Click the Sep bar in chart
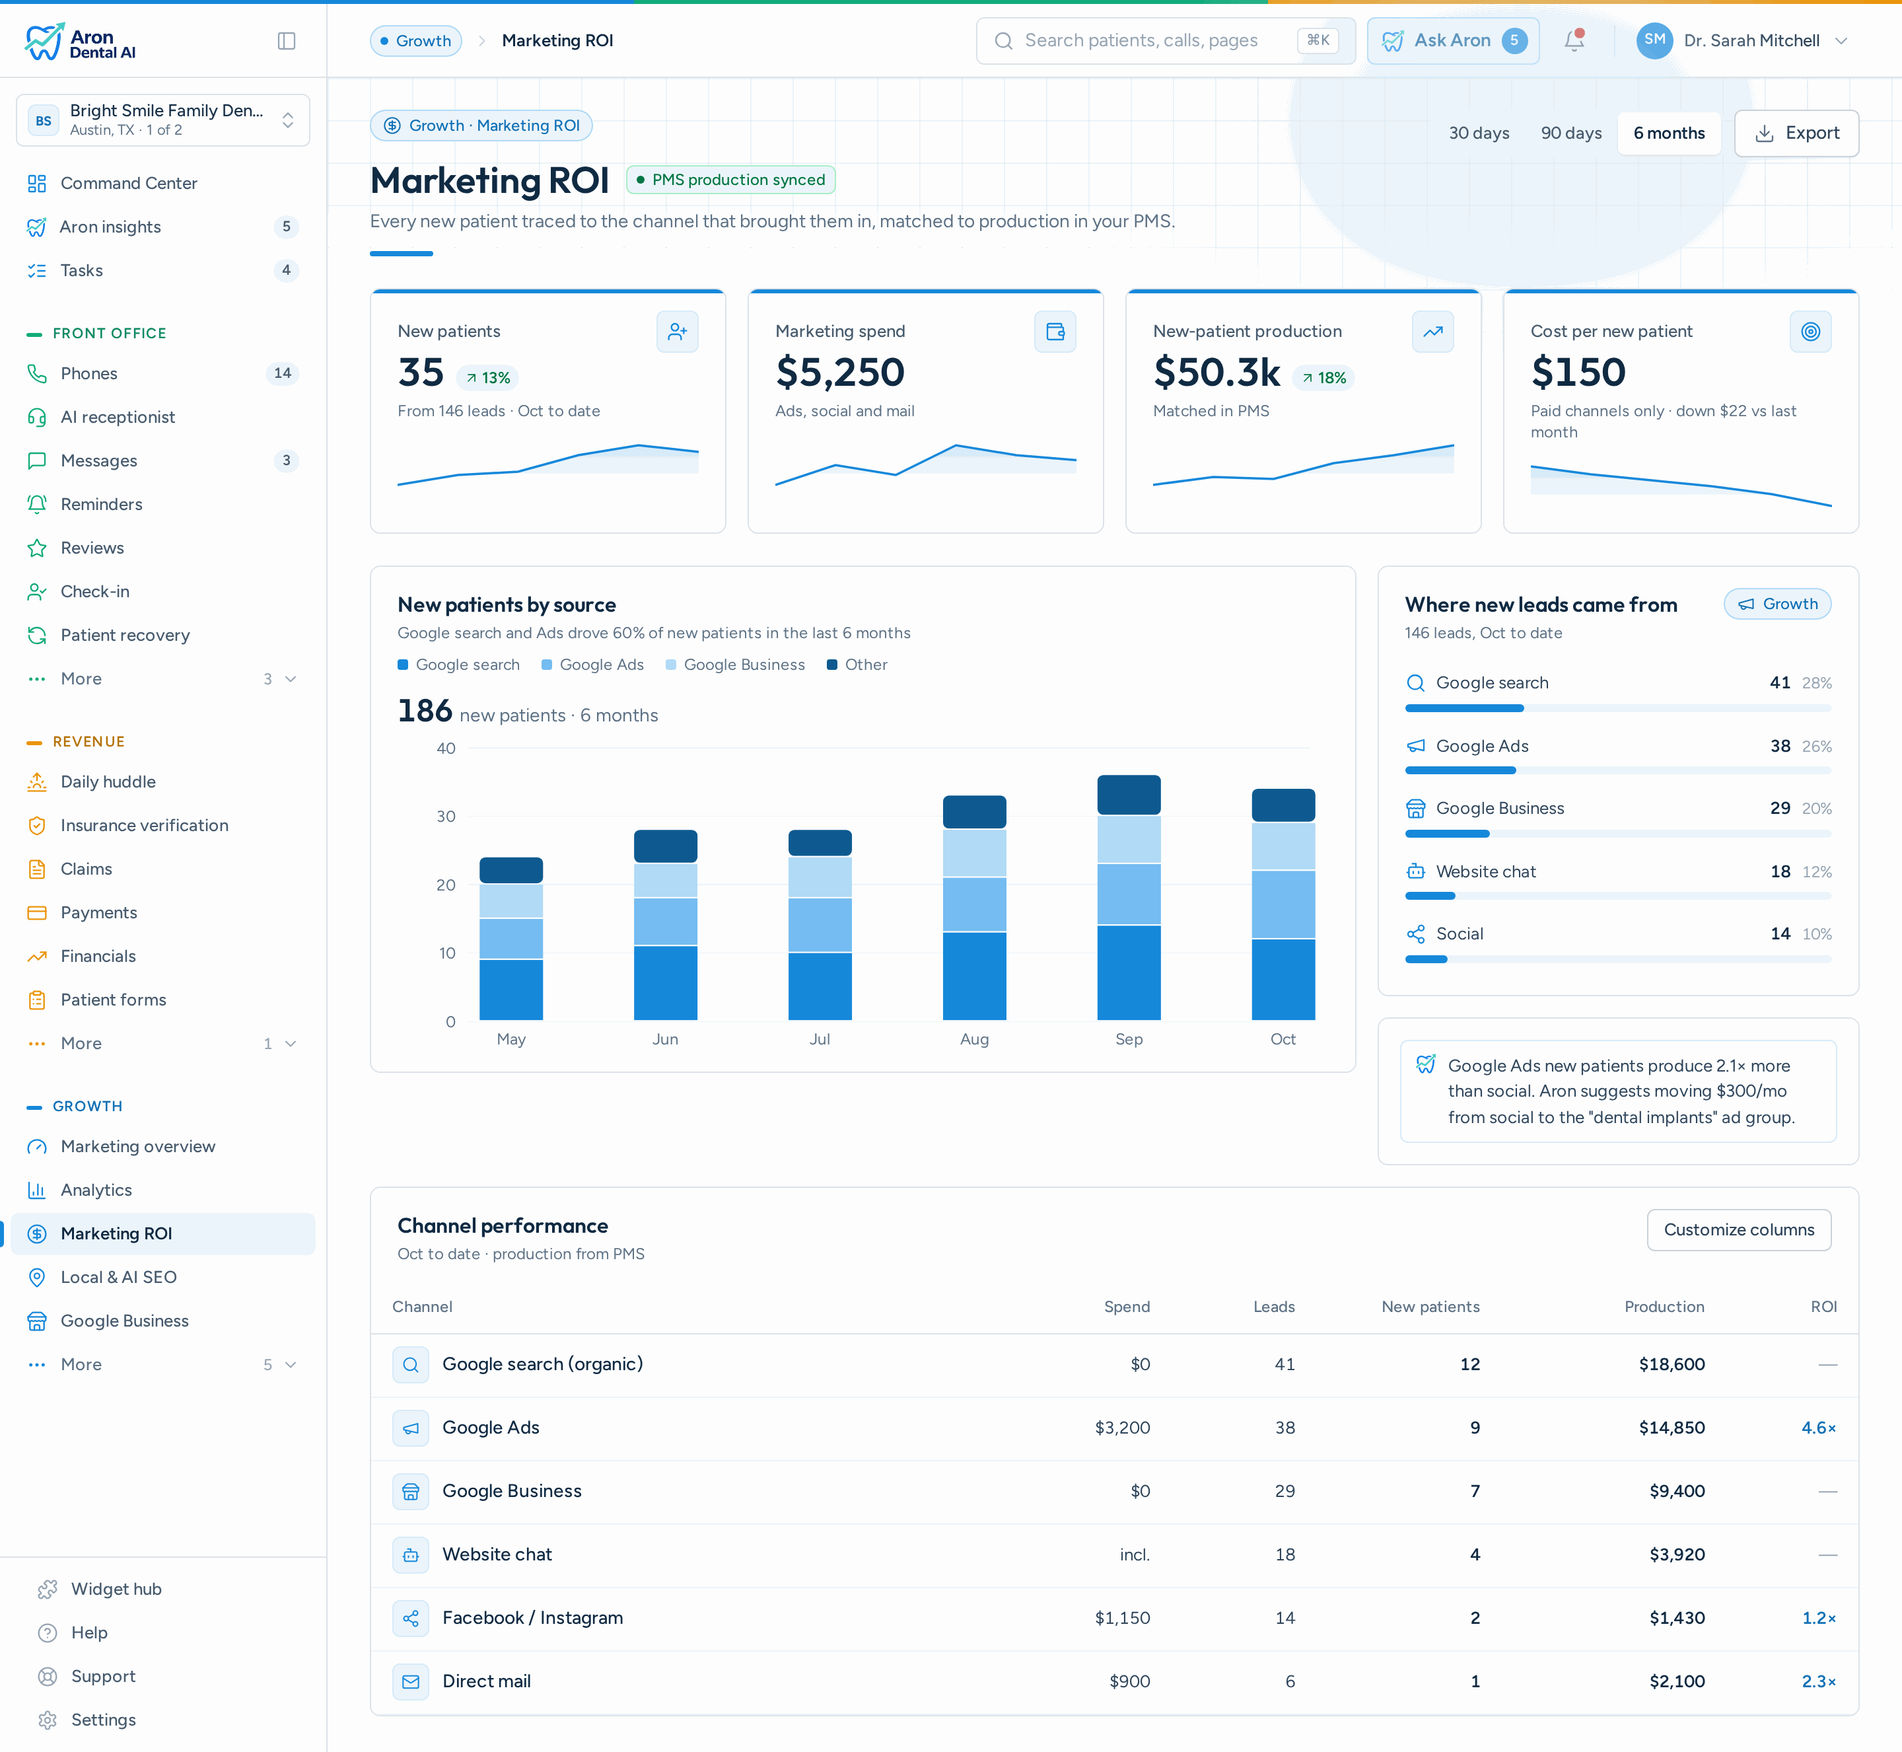1902x1752 pixels. (1129, 898)
